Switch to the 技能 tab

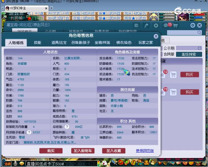(38, 43)
